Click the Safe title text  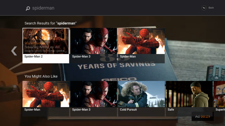pyautogui.click(x=171, y=110)
